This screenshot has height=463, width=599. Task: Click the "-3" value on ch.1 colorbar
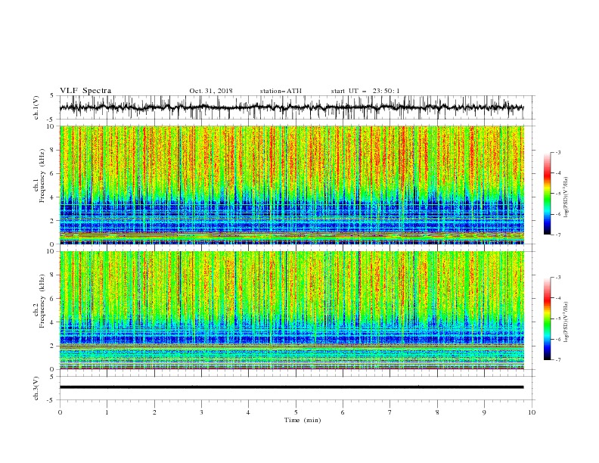point(558,153)
